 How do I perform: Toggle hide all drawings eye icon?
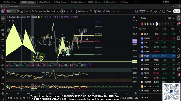(x=3, y=94)
